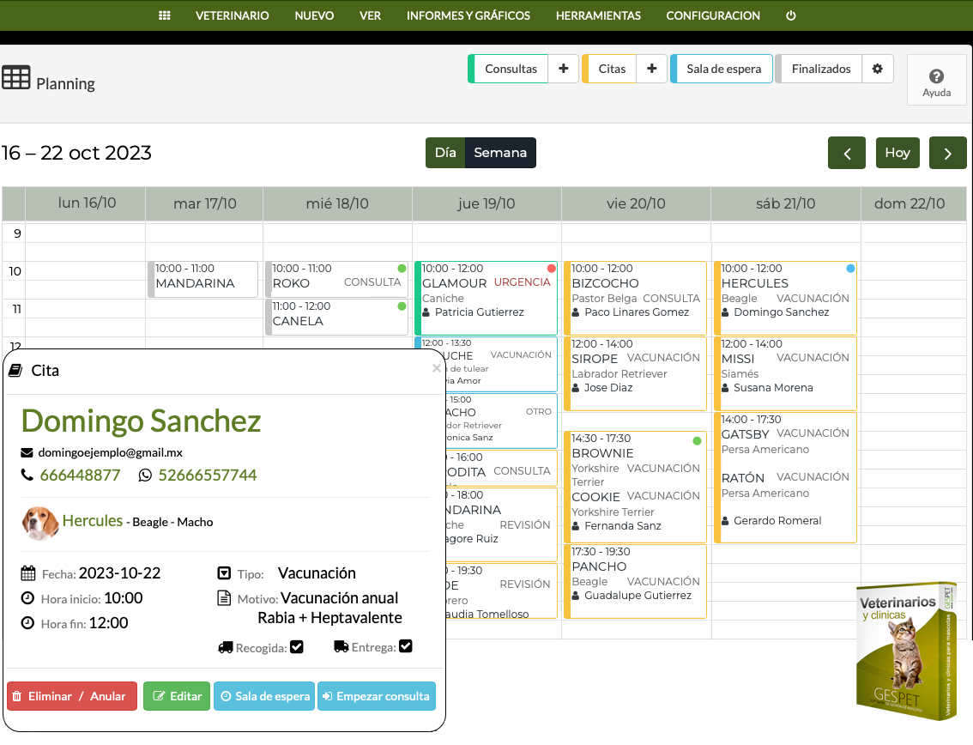The height and width of the screenshot is (745, 973).
Task: Click the plus icon next to Consultas
Action: click(563, 69)
